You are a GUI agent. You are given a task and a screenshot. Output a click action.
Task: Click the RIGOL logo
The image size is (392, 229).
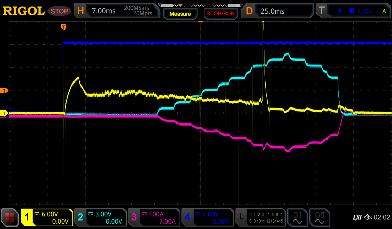[24, 11]
